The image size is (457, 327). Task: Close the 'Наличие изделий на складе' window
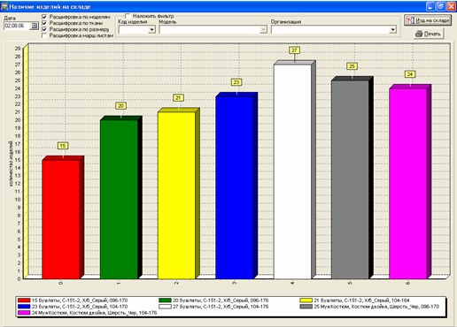click(451, 6)
